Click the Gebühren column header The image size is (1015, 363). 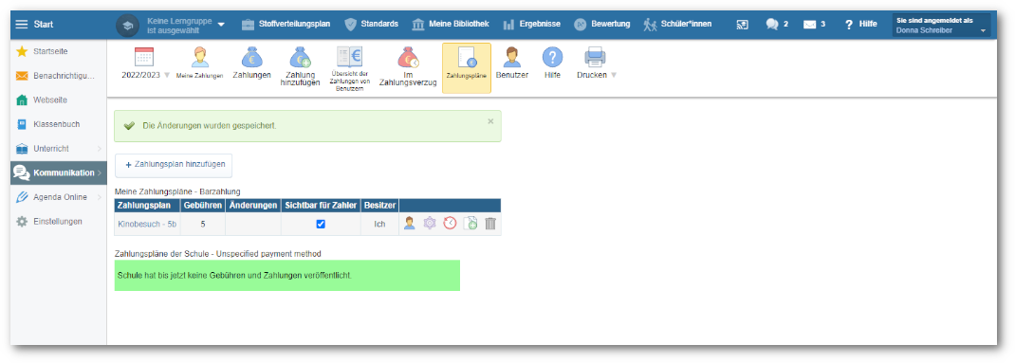tap(202, 206)
